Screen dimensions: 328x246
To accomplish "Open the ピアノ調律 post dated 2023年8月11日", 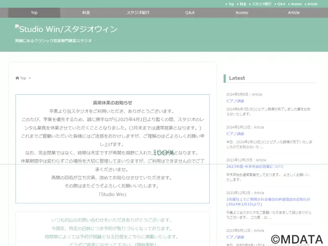I will coord(235,237).
